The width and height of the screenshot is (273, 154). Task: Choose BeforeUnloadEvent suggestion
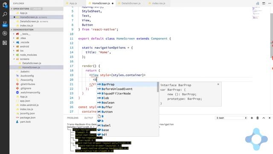point(127,89)
